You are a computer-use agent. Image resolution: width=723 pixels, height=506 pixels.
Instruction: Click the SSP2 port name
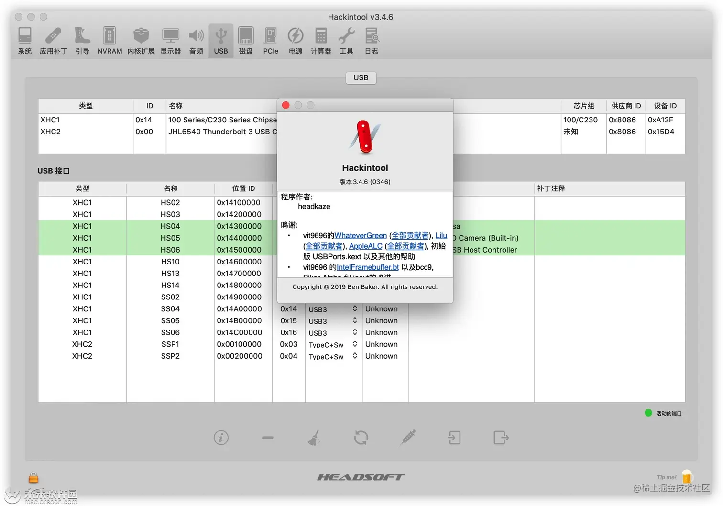point(170,356)
